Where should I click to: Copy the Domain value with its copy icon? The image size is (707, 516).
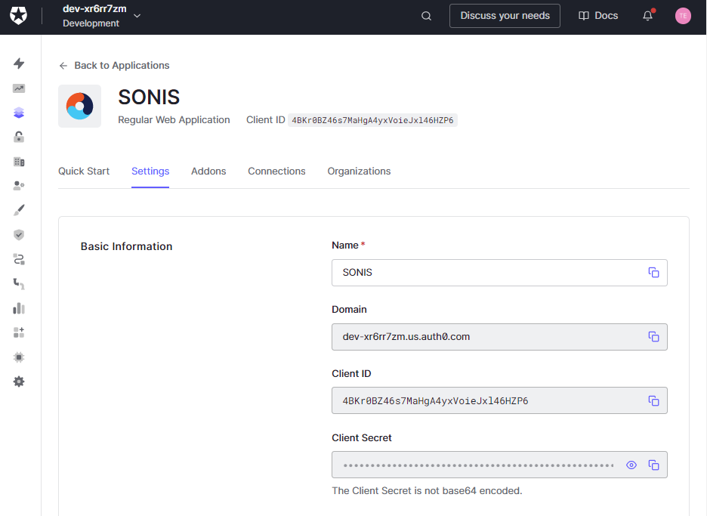653,337
